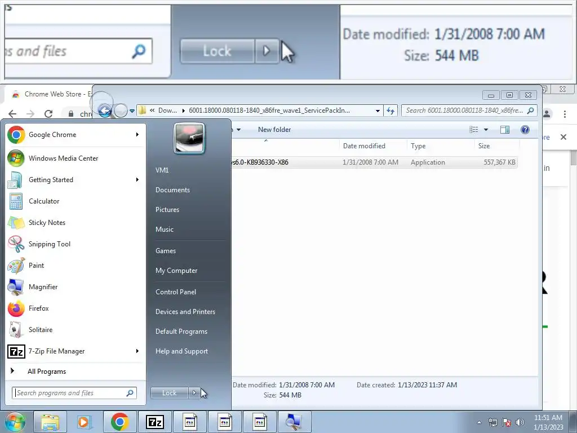Image resolution: width=577 pixels, height=433 pixels.
Task: Open Explorer recent locations dropdown
Action: tap(132, 111)
